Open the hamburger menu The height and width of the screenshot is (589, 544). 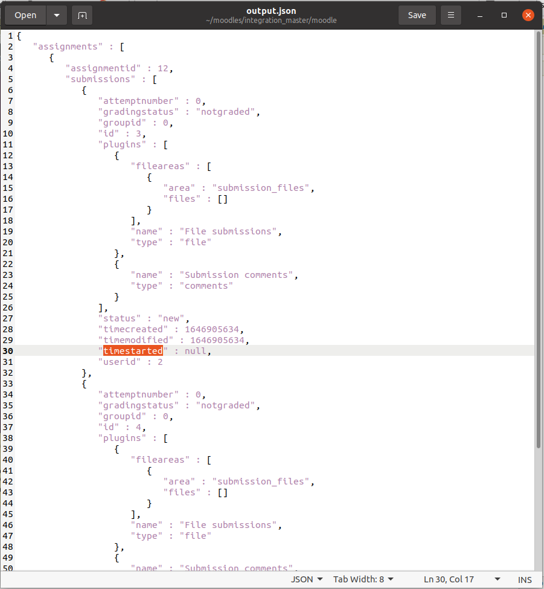[x=451, y=15]
